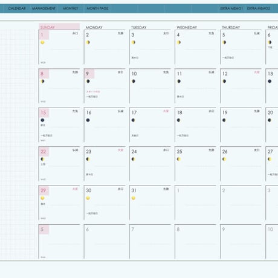Select grey next-month date 7 on Tuesday

133,229
